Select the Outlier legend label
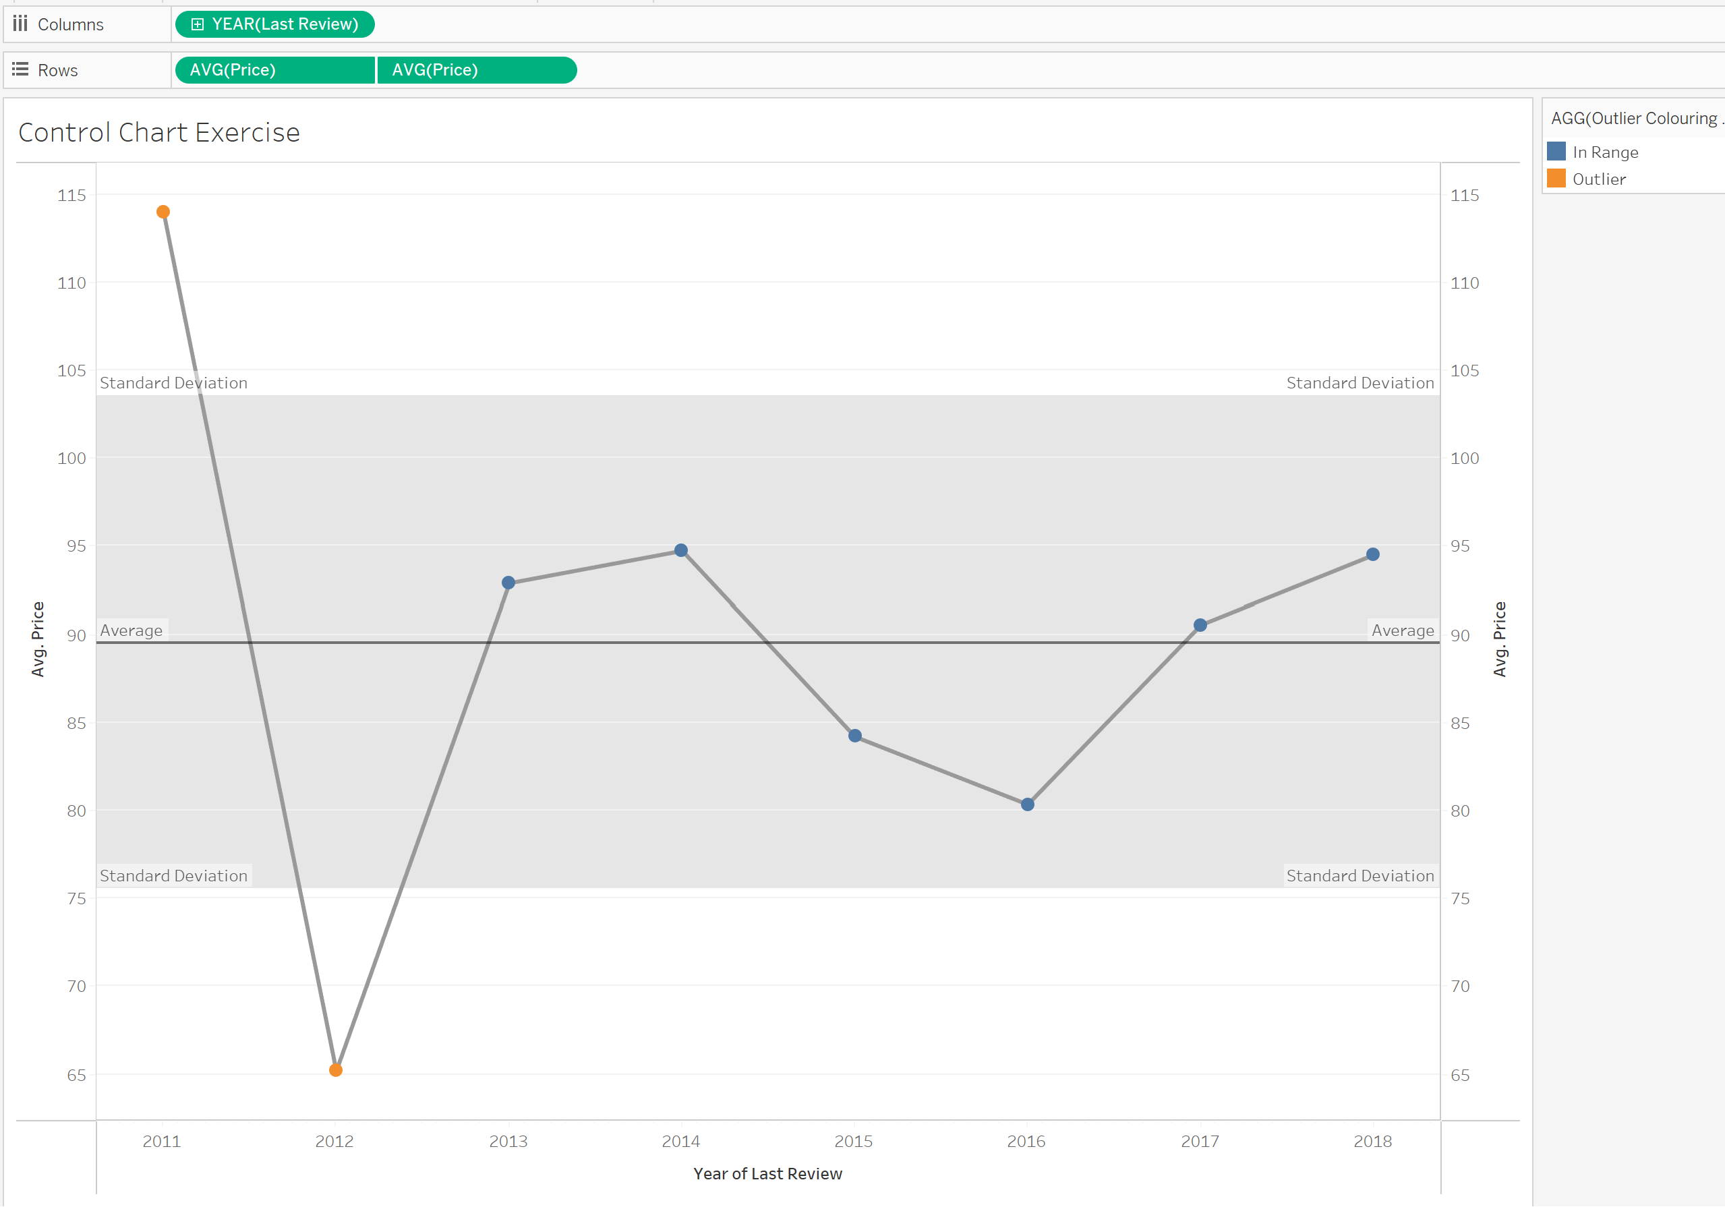This screenshot has height=1207, width=1725. click(1599, 179)
